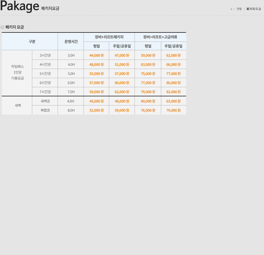Select the 6시간권 row label
Viewport: 264px width, 255px height.
(x=45, y=83)
